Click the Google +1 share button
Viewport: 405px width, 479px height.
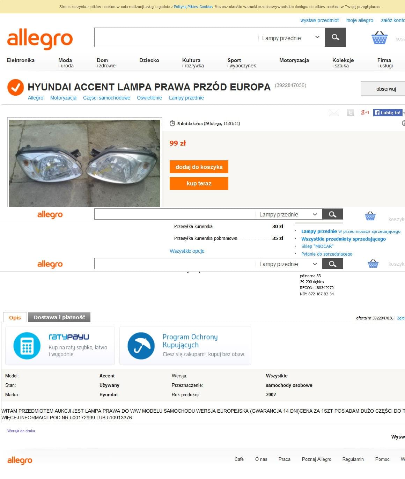click(365, 112)
